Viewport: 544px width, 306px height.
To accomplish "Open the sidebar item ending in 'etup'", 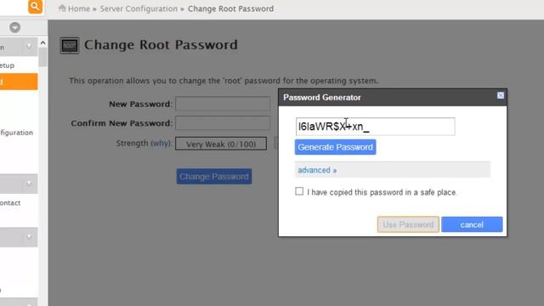I will coord(8,65).
